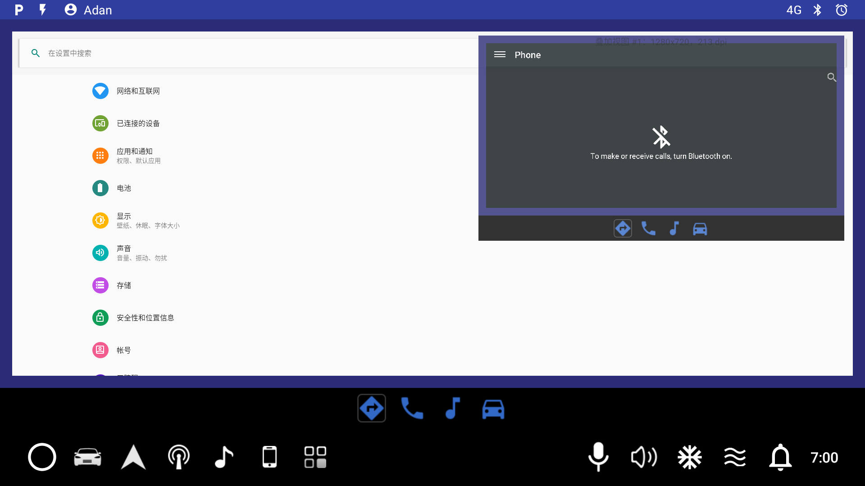Open the navigation facet icon

(x=371, y=408)
